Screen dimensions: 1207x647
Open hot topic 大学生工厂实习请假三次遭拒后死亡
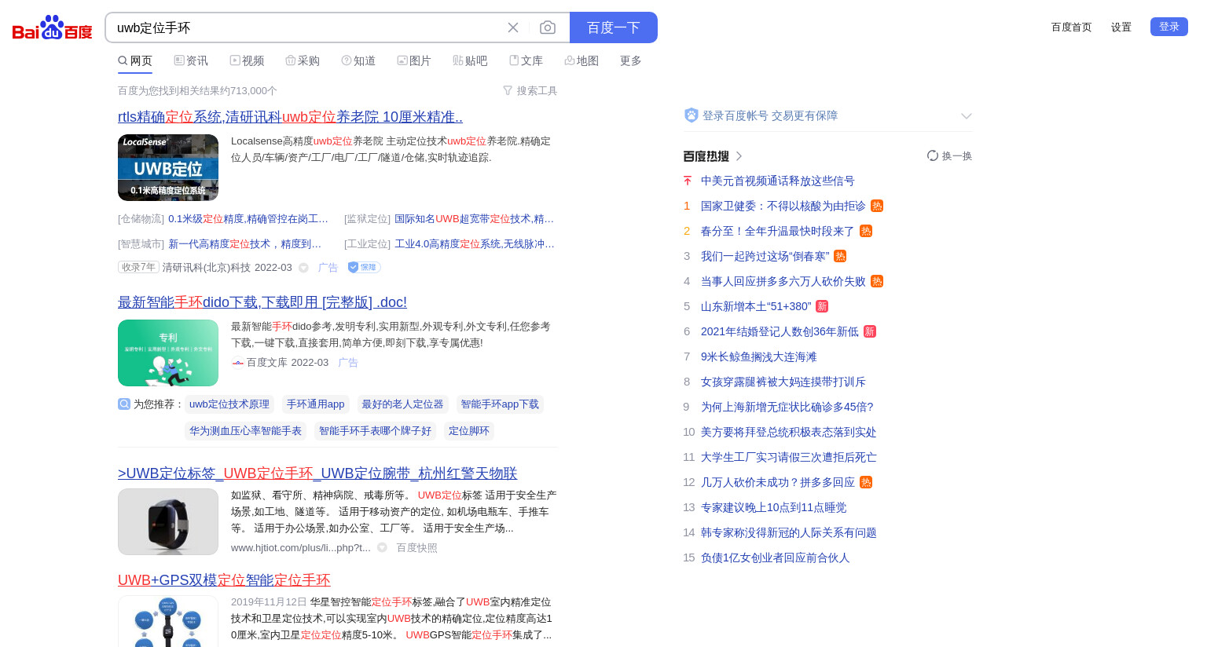point(789,458)
